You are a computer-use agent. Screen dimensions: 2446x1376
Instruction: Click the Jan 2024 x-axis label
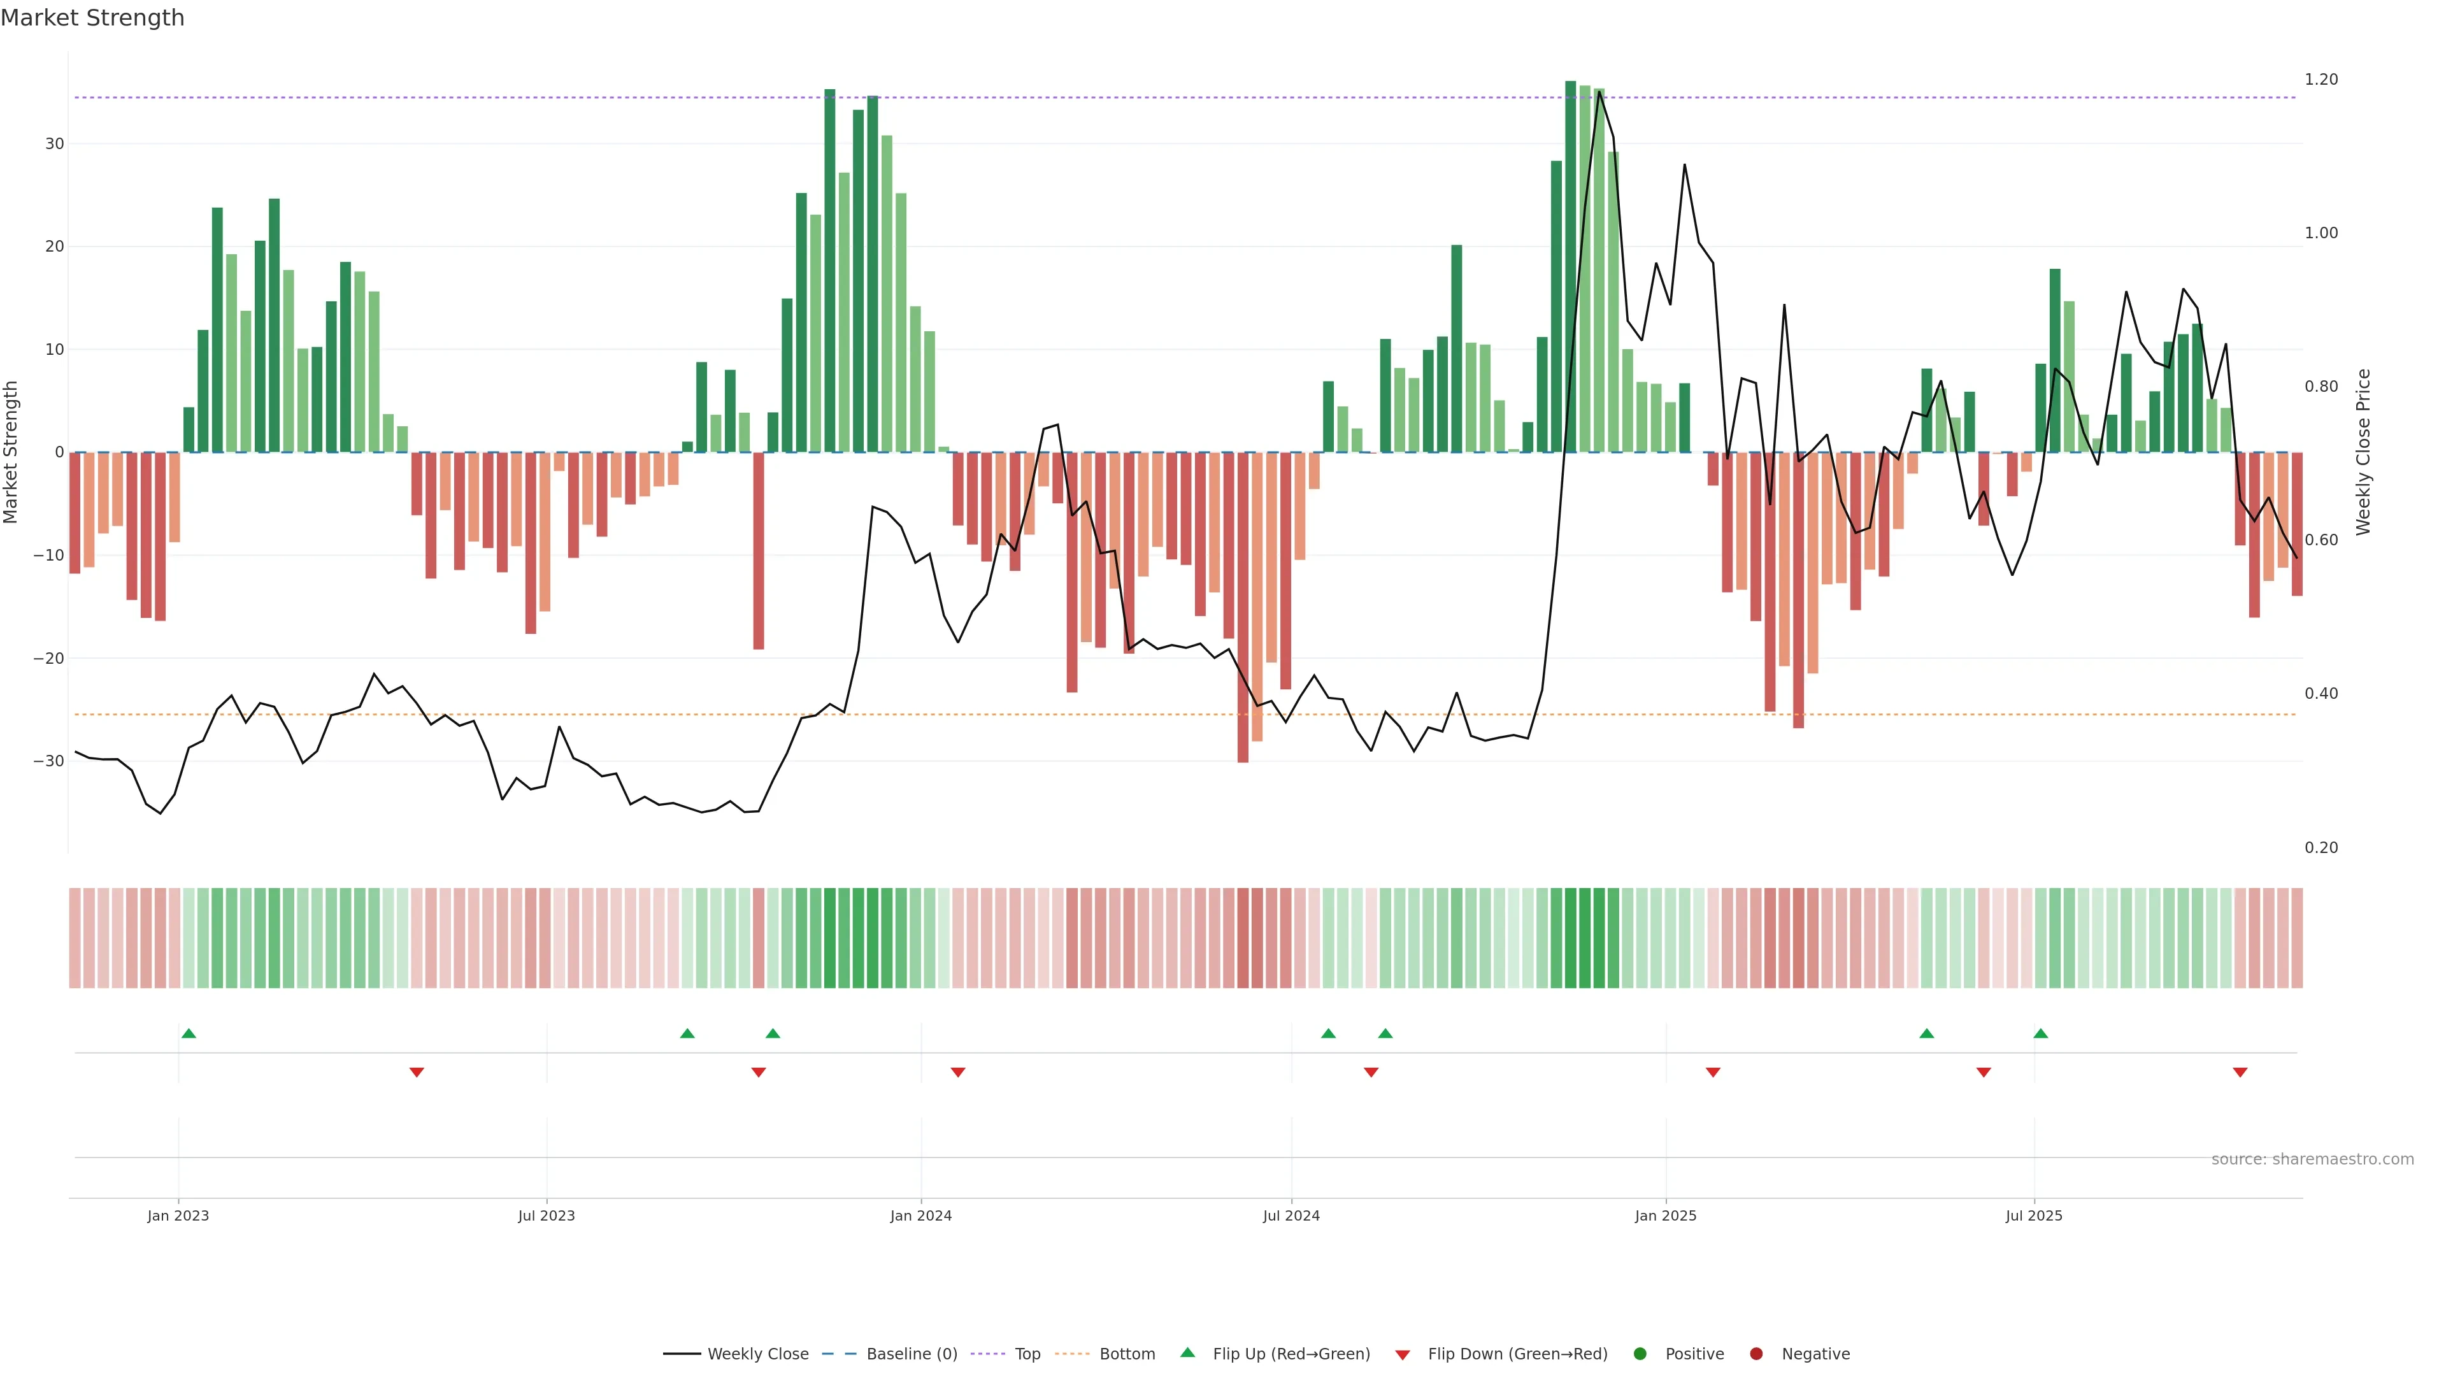click(920, 1215)
